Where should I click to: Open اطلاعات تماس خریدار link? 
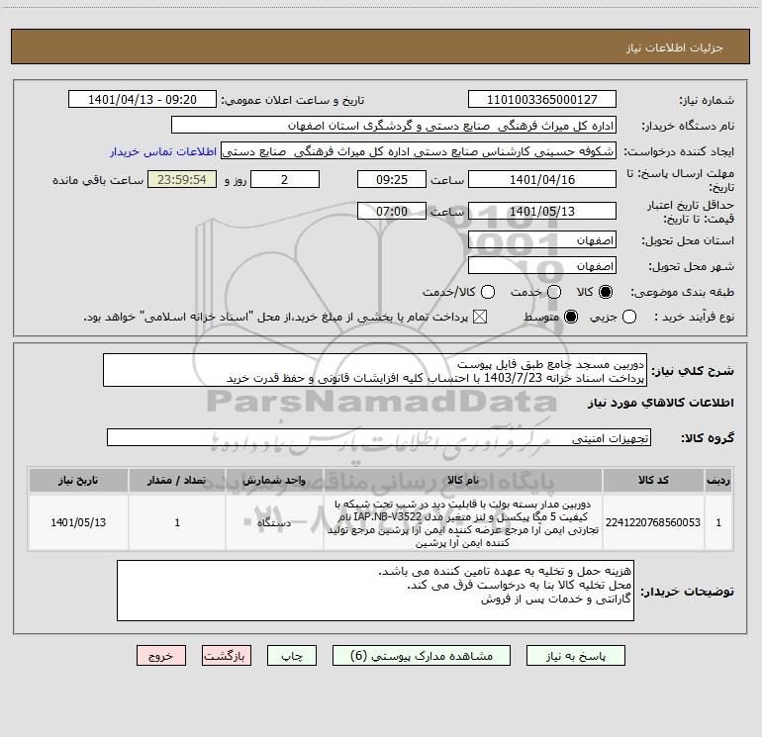tap(163, 151)
